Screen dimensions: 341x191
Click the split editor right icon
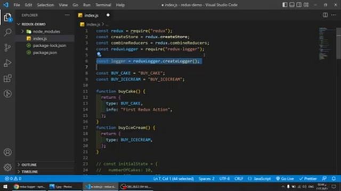click(325, 15)
